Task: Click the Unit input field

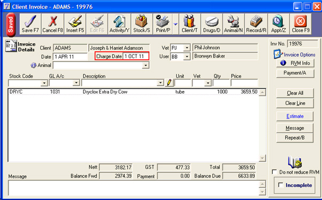Action: (x=182, y=83)
